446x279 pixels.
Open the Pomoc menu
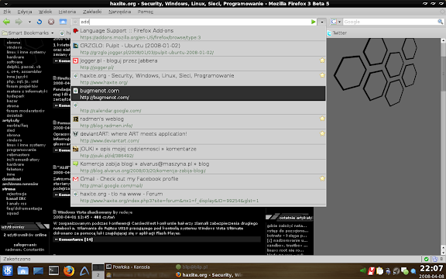coord(146,12)
